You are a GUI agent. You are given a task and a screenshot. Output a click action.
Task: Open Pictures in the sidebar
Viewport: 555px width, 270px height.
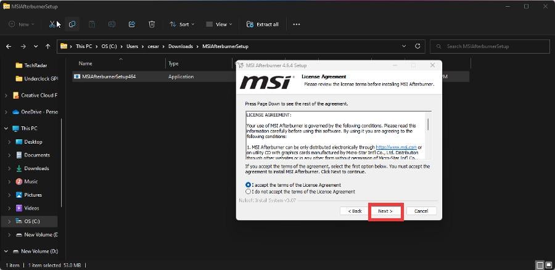click(x=28, y=195)
